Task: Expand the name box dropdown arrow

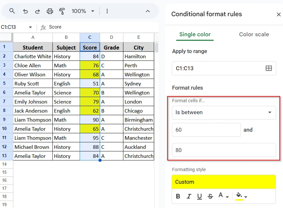Action: tap(30, 27)
